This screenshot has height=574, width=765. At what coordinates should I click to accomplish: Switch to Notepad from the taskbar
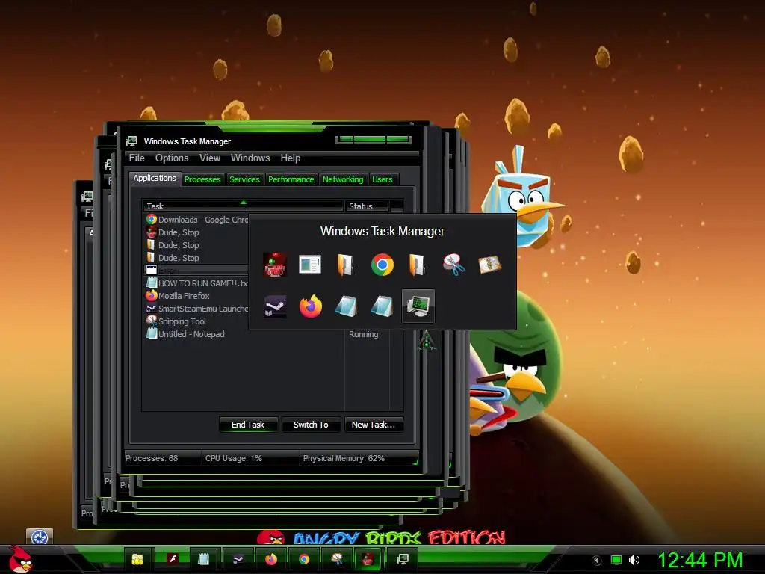tap(203, 559)
